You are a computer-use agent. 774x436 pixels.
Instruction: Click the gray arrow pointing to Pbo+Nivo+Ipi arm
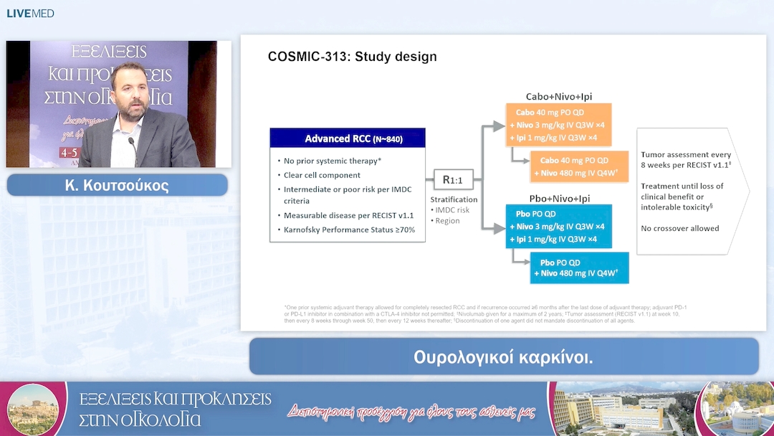pos(494,228)
